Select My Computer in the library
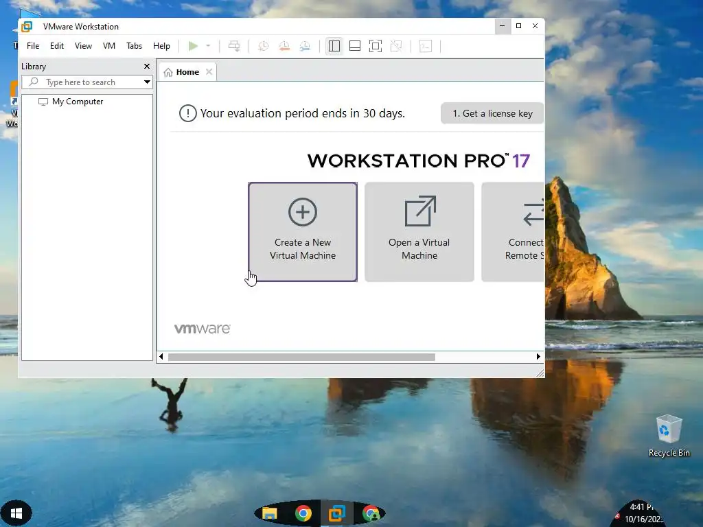703x527 pixels. point(77,102)
